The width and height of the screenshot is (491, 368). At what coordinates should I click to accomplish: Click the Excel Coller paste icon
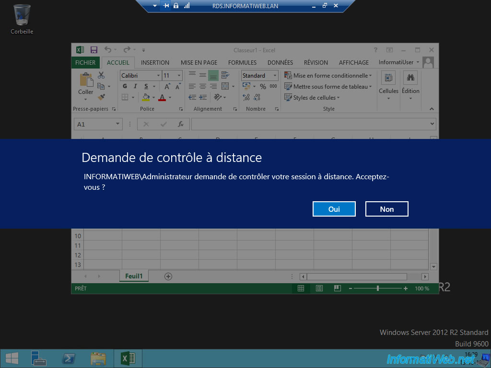pyautogui.click(x=86, y=80)
